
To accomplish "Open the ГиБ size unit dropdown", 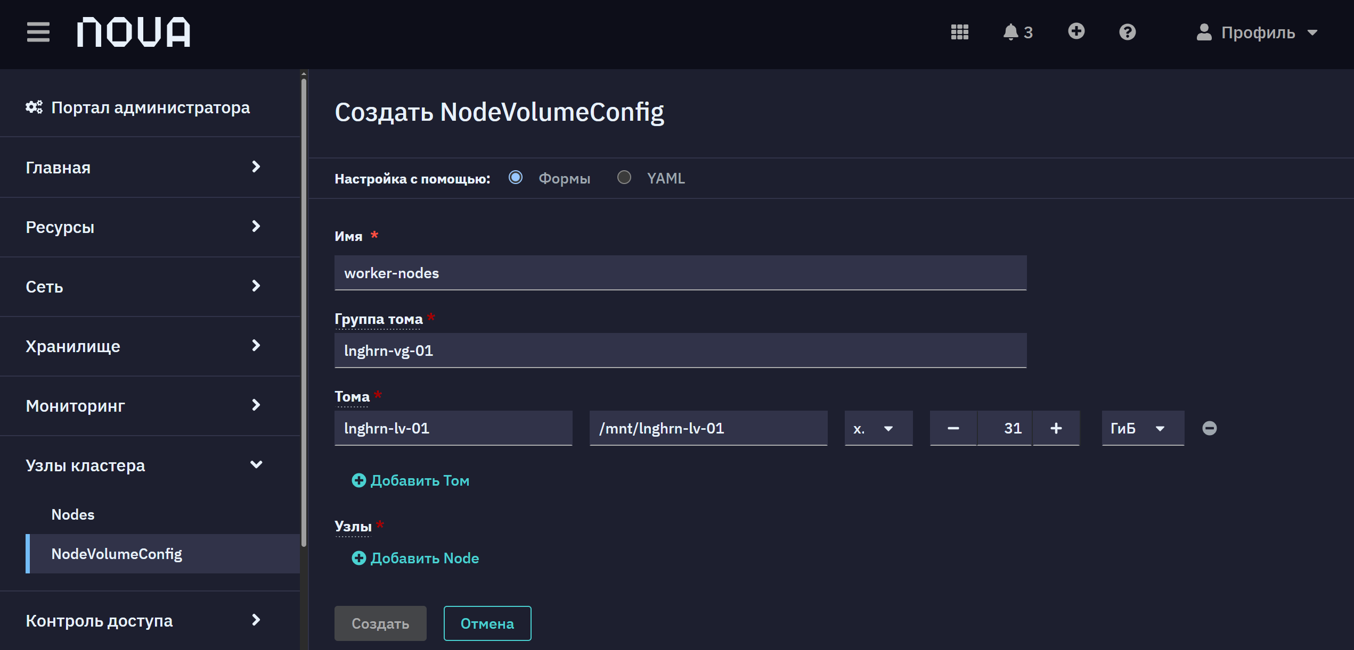I will (x=1143, y=428).
